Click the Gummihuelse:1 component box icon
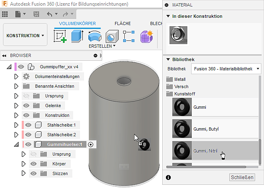The image size is (264, 188). coord(38,144)
